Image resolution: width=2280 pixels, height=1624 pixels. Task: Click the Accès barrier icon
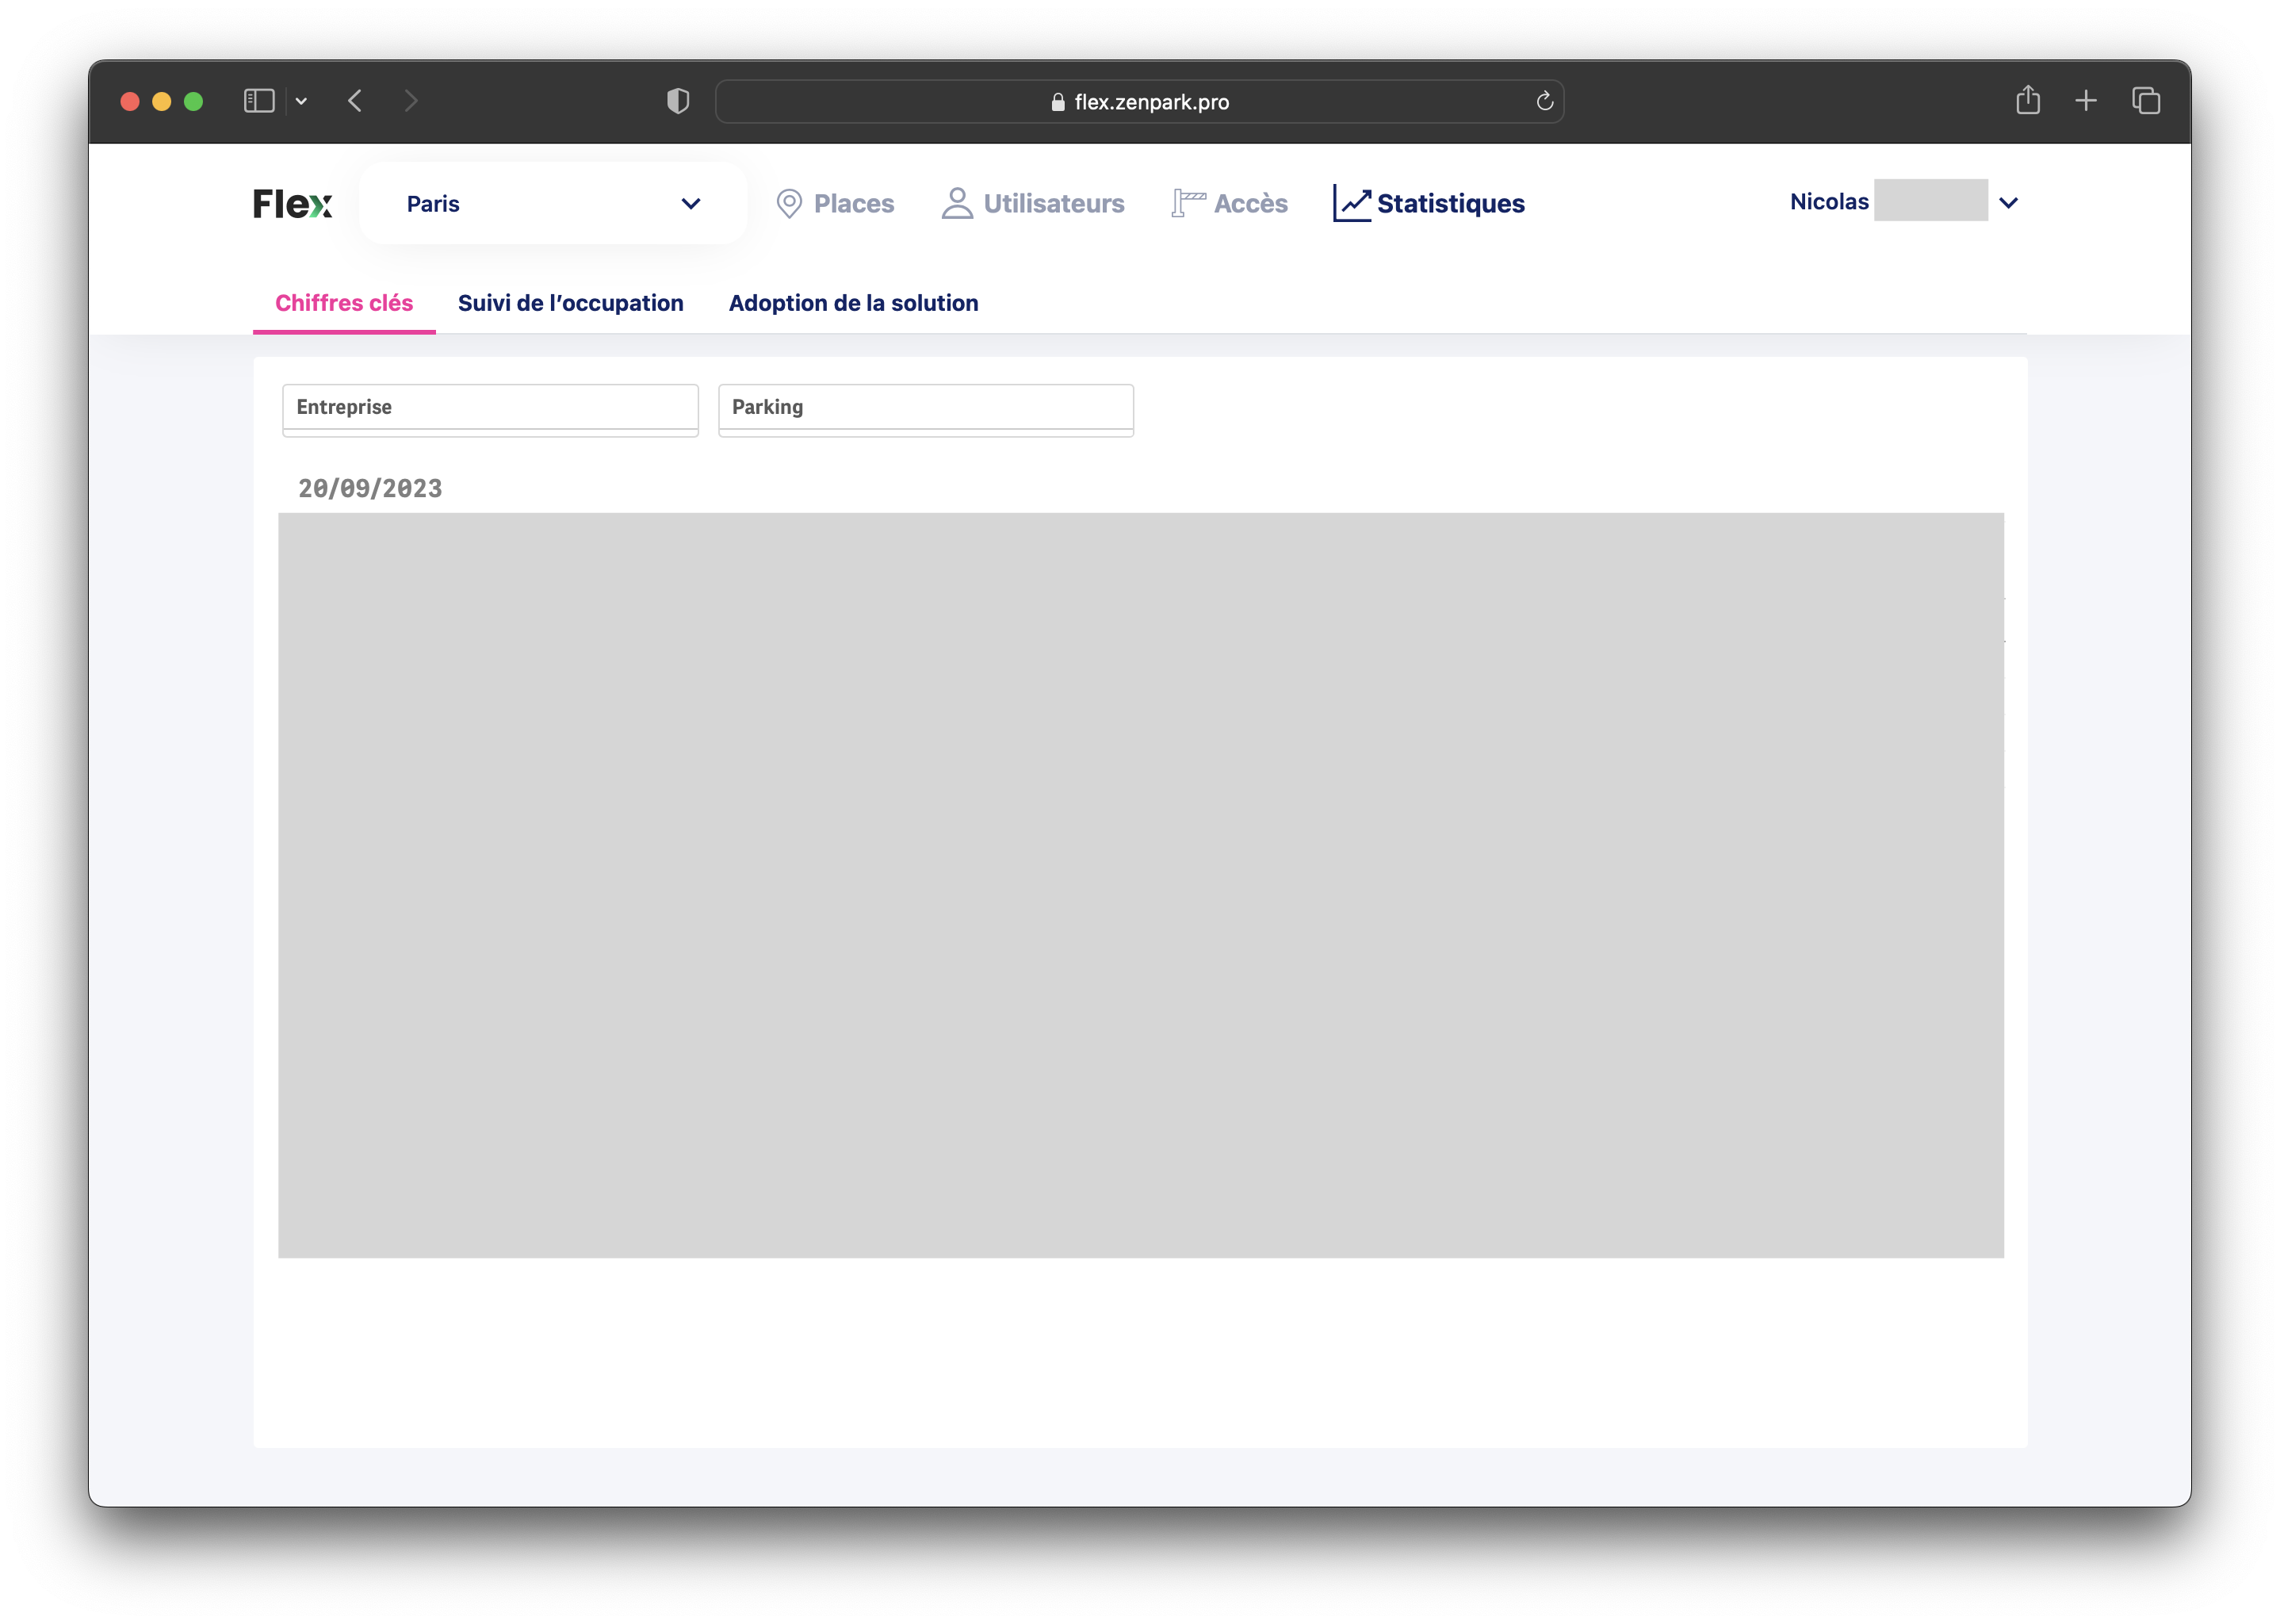(1188, 203)
